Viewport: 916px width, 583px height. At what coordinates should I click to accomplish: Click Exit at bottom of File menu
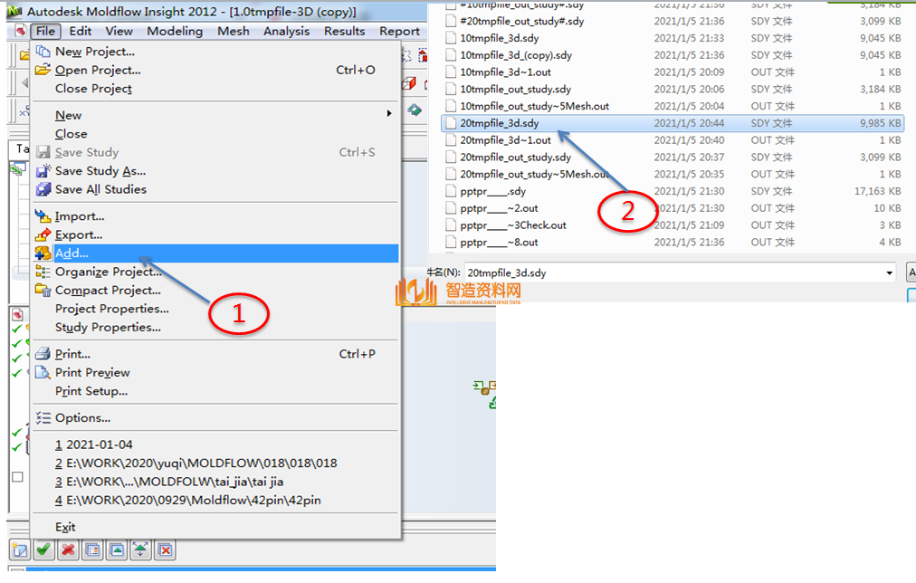pos(65,527)
